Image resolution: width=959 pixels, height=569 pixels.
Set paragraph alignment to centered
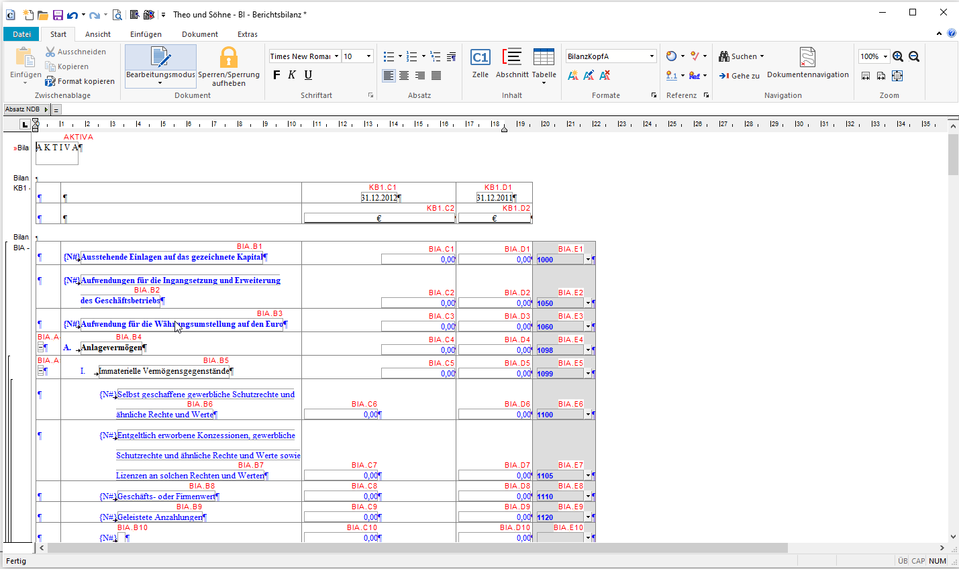(404, 76)
